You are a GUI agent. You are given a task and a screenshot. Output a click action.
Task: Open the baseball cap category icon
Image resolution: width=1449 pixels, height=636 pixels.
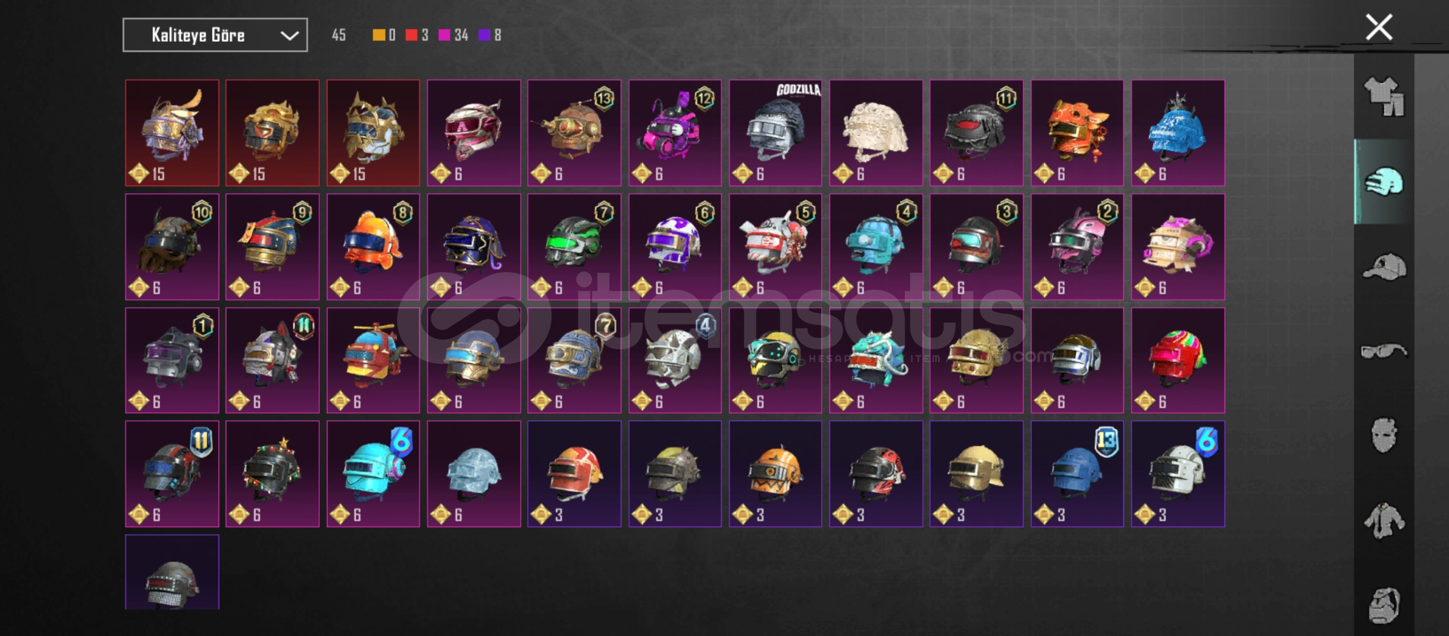1384,267
